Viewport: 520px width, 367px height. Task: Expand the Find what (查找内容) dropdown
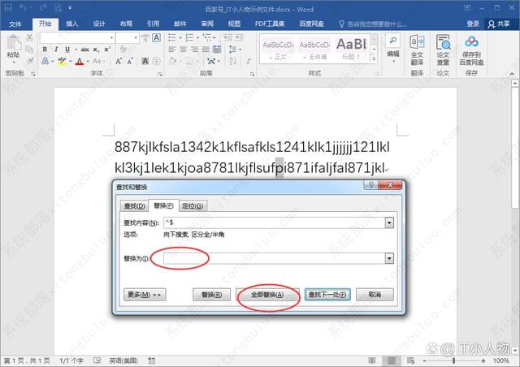[389, 222]
